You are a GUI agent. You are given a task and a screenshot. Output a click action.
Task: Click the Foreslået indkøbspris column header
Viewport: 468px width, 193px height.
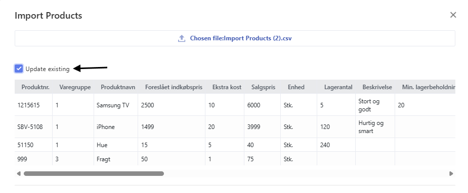(x=174, y=87)
